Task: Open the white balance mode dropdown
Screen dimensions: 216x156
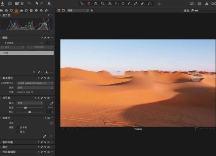Action: point(30,103)
